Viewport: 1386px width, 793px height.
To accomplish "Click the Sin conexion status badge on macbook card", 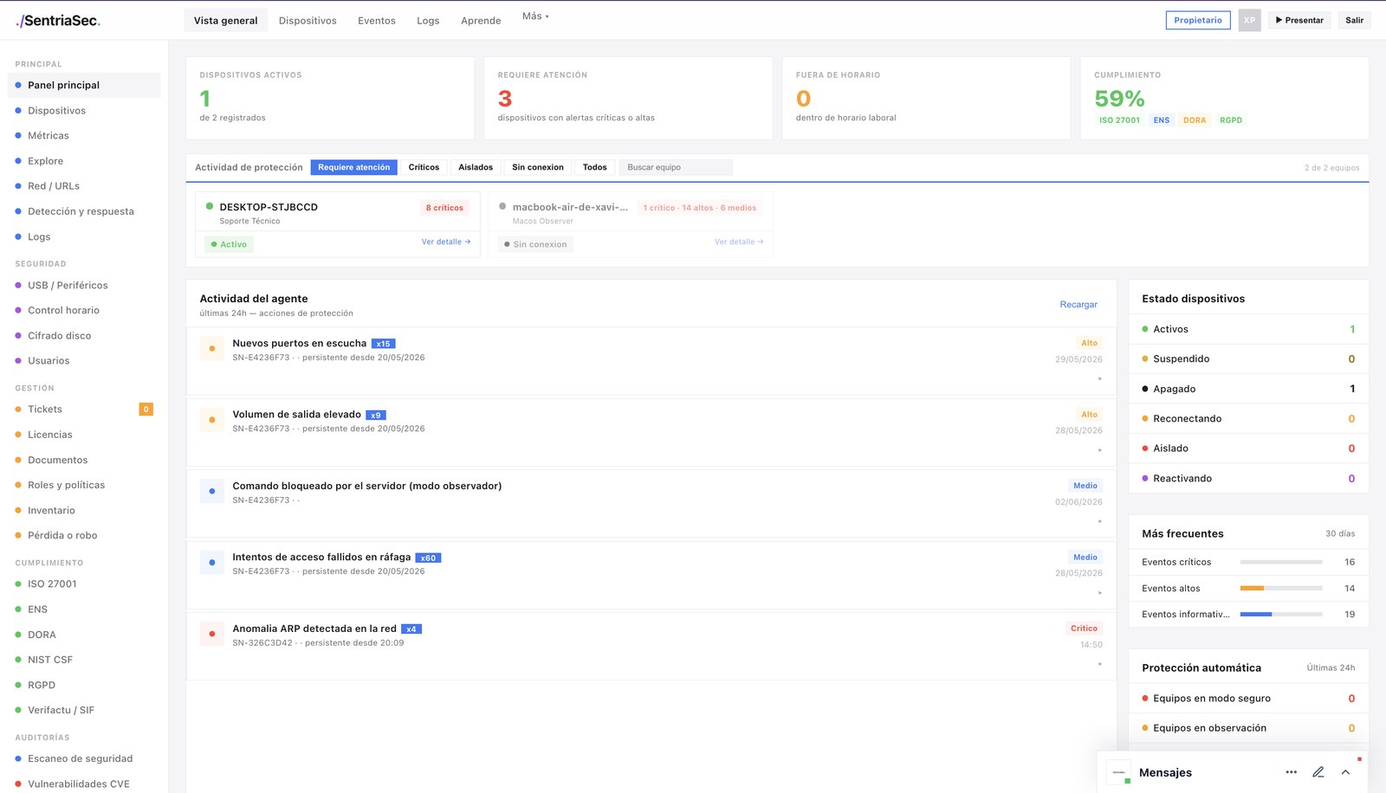I will click(x=536, y=244).
